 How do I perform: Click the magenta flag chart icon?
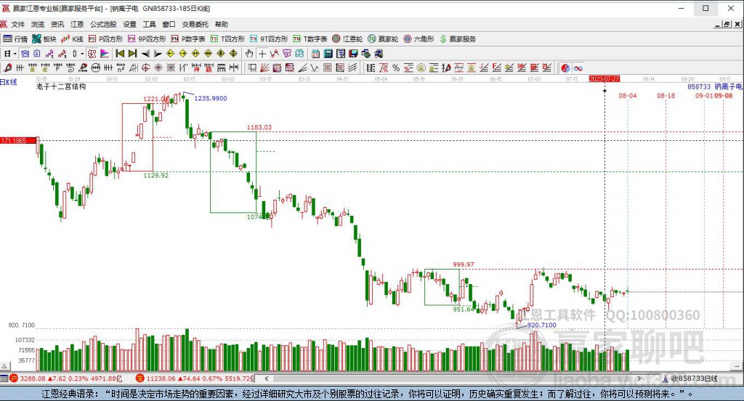point(105,54)
